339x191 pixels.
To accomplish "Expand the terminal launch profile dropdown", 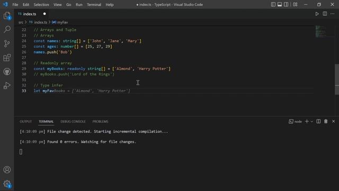I will tap(312, 121).
